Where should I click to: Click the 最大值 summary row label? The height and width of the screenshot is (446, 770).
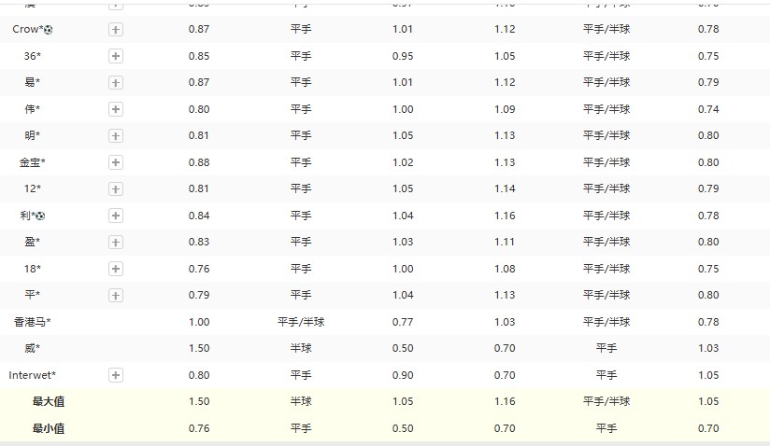49,402
